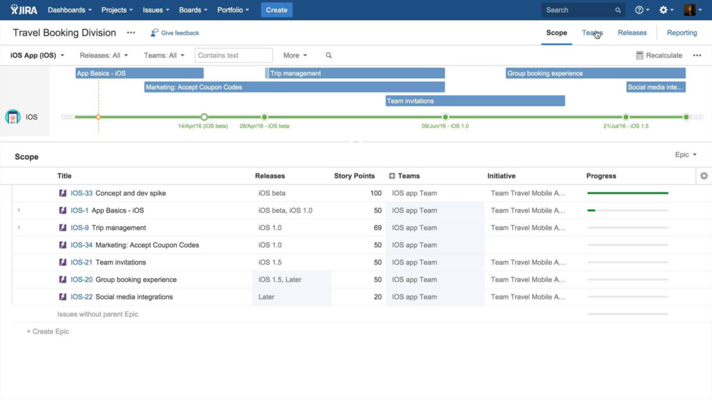Click the Group booking experience timeline bar
Image resolution: width=712 pixels, height=400 pixels.
click(x=595, y=73)
